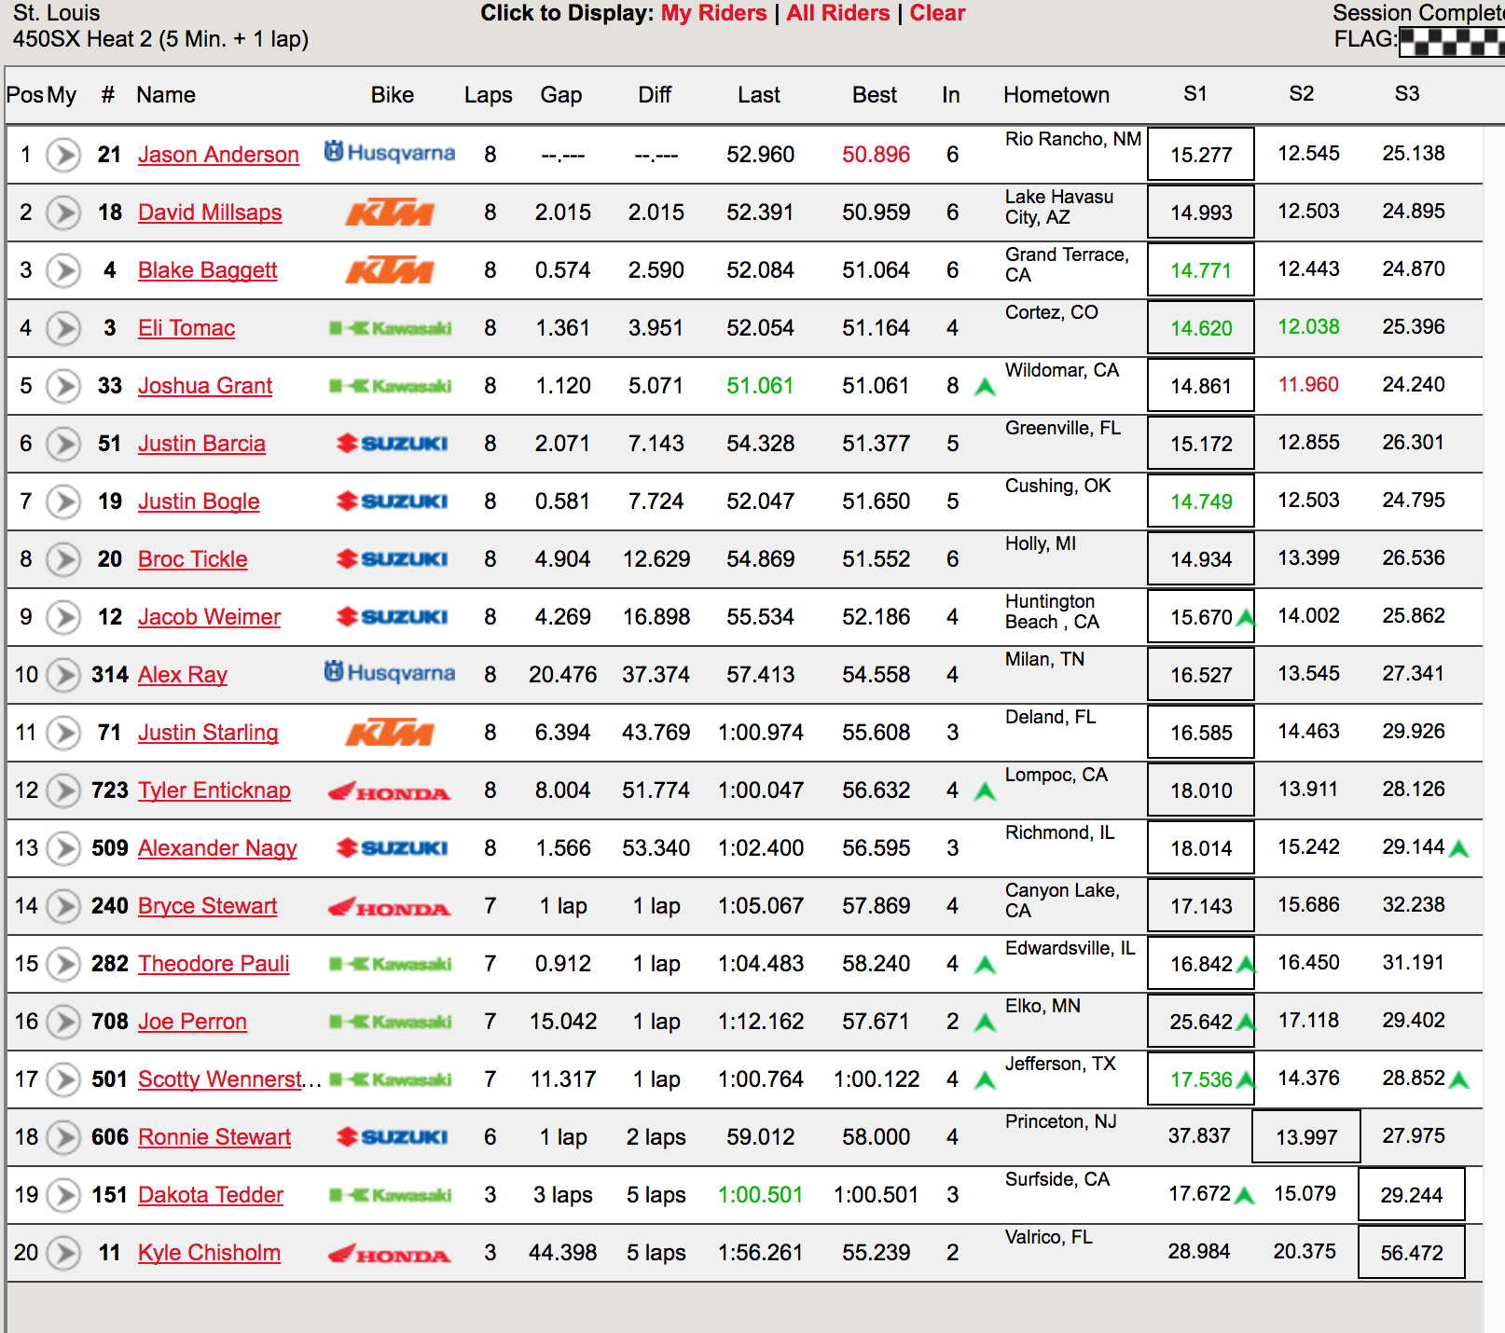The height and width of the screenshot is (1333, 1505).
Task: Click green last lap 51.061
Action: pyautogui.click(x=760, y=386)
